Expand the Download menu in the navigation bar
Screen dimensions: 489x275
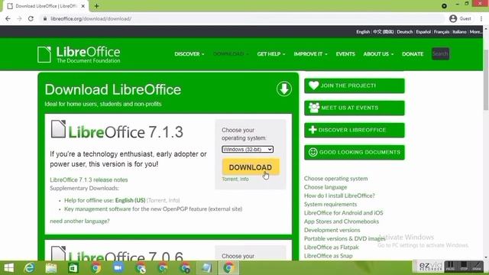pos(231,54)
